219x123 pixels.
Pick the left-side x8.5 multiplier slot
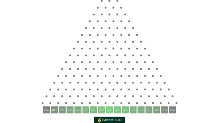pos(70,110)
